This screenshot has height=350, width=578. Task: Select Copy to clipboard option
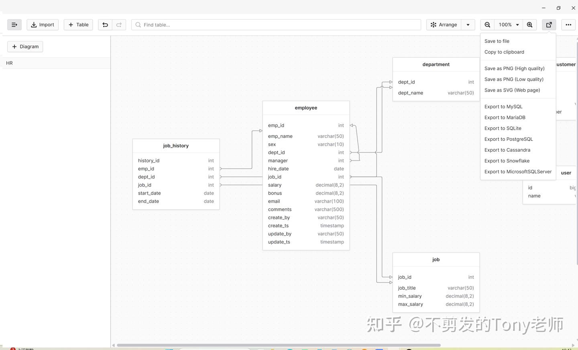pyautogui.click(x=504, y=52)
